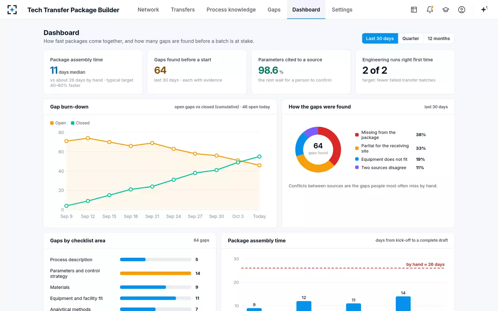
Task: Click the 'by hand ≈ 26 days' label
Action: (x=425, y=264)
